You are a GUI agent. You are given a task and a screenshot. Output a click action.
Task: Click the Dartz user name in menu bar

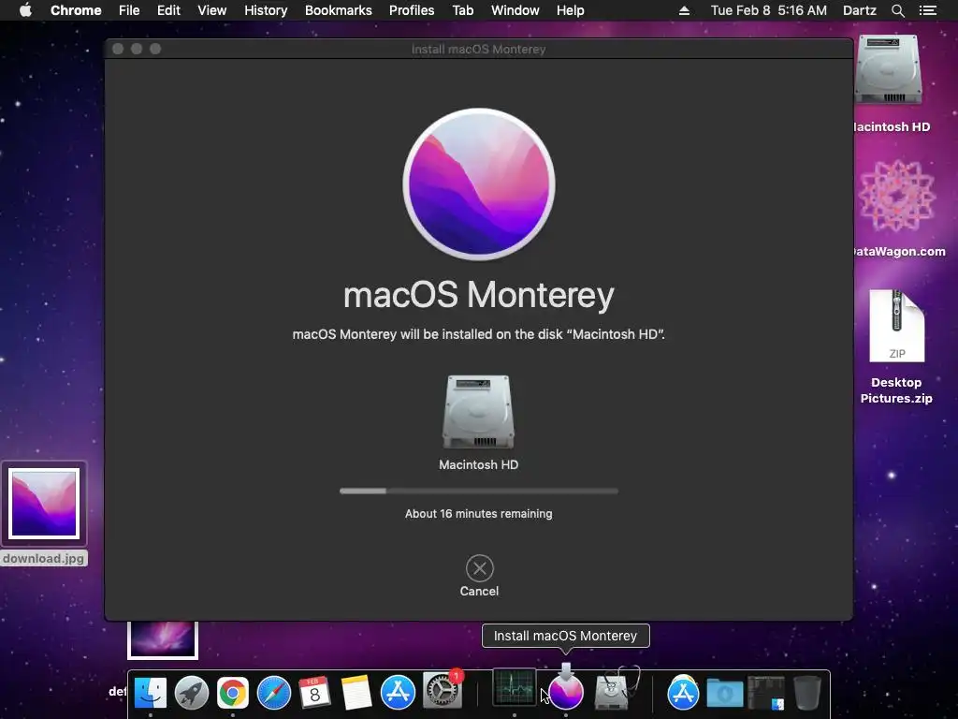tap(860, 10)
